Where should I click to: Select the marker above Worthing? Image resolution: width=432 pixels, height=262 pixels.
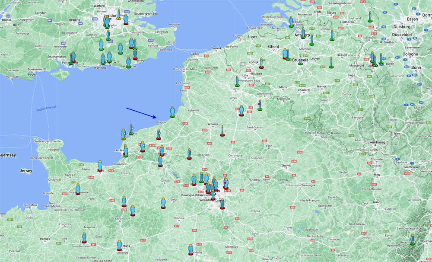point(103,59)
